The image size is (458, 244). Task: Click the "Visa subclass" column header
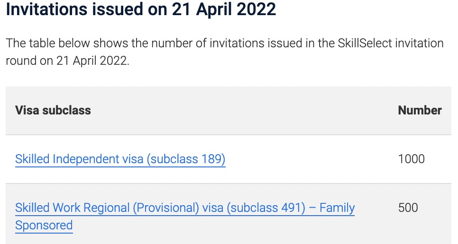(x=53, y=110)
